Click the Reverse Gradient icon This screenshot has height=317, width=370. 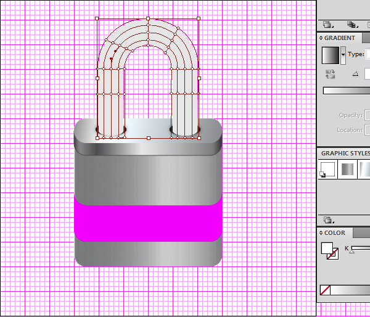pos(330,74)
